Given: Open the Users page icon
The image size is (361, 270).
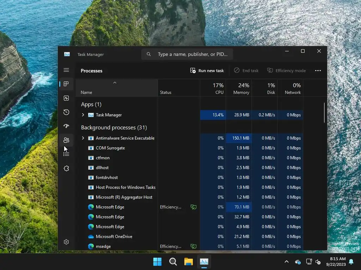Looking at the screenshot, I should coord(66,140).
